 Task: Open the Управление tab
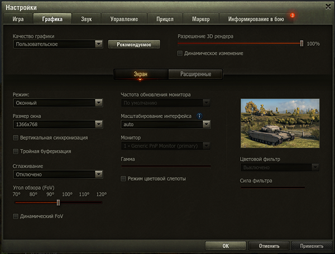124,19
